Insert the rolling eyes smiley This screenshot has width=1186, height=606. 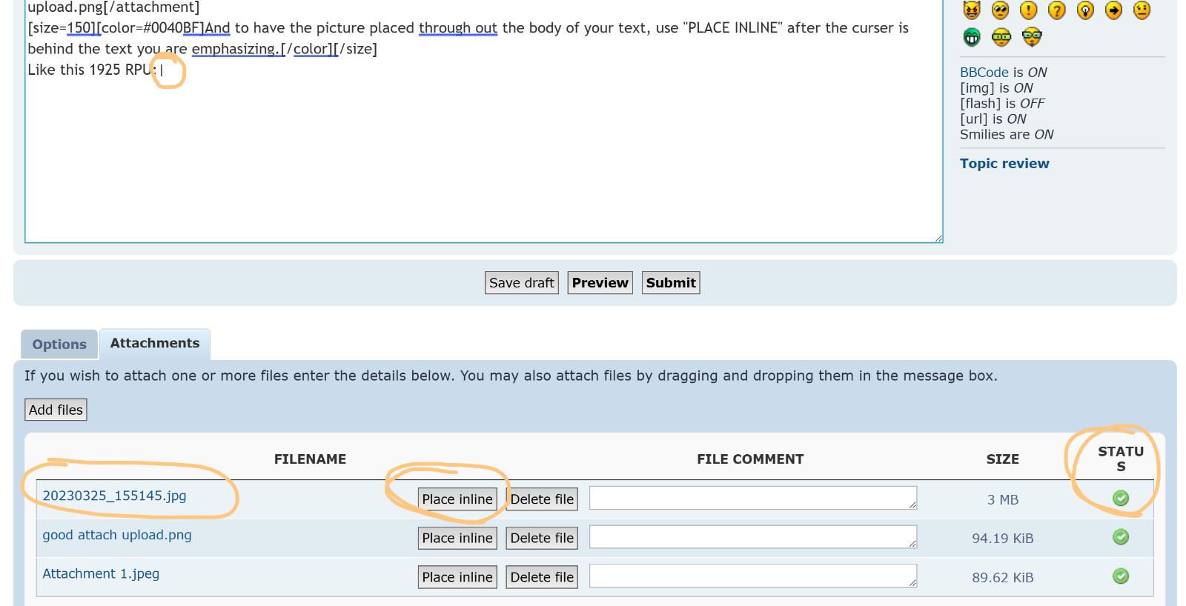point(1000,10)
